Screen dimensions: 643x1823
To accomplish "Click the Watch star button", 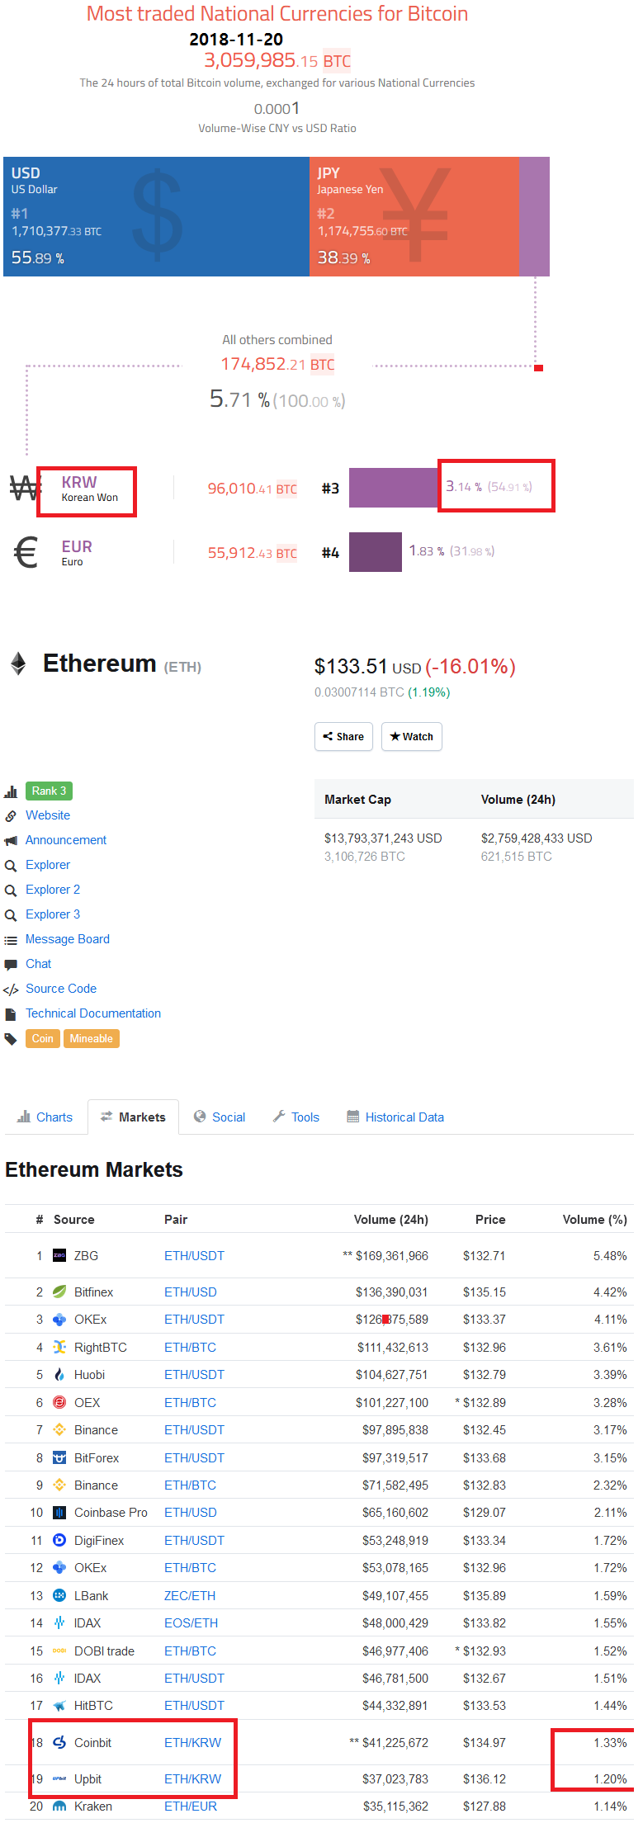I will 411,736.
